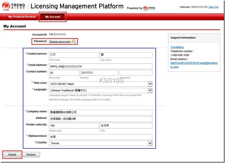
Task: Click the Postal code field containing 100
Action: tap(74, 125)
